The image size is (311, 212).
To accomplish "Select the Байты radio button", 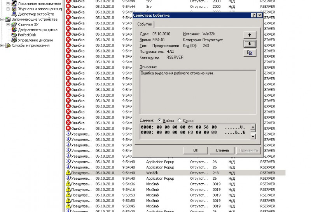I will [x=159, y=120].
